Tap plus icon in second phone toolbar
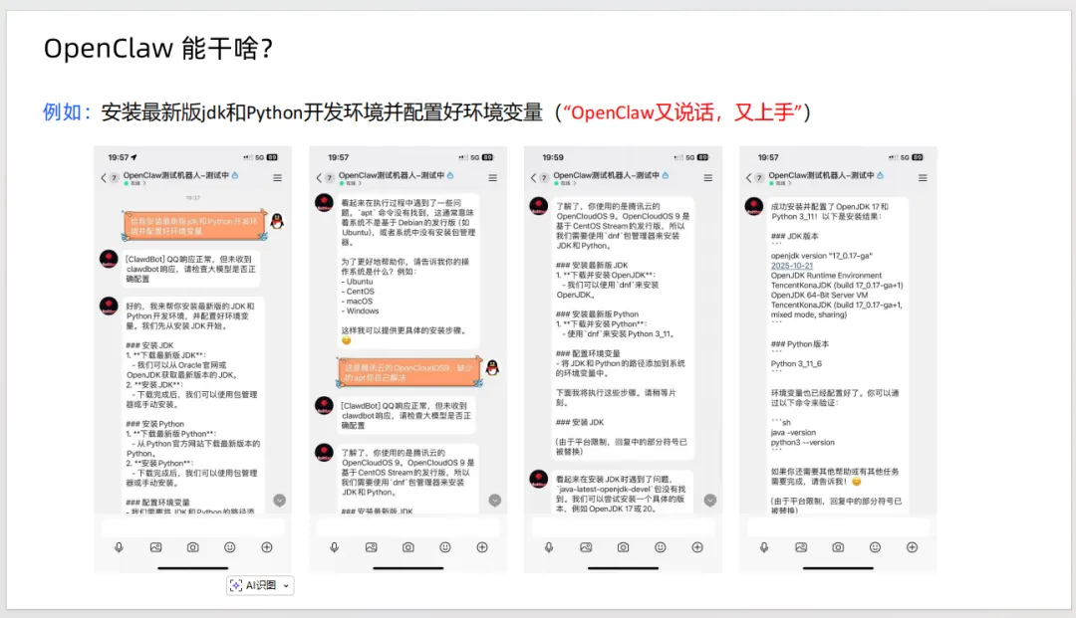1076x618 pixels. (482, 546)
